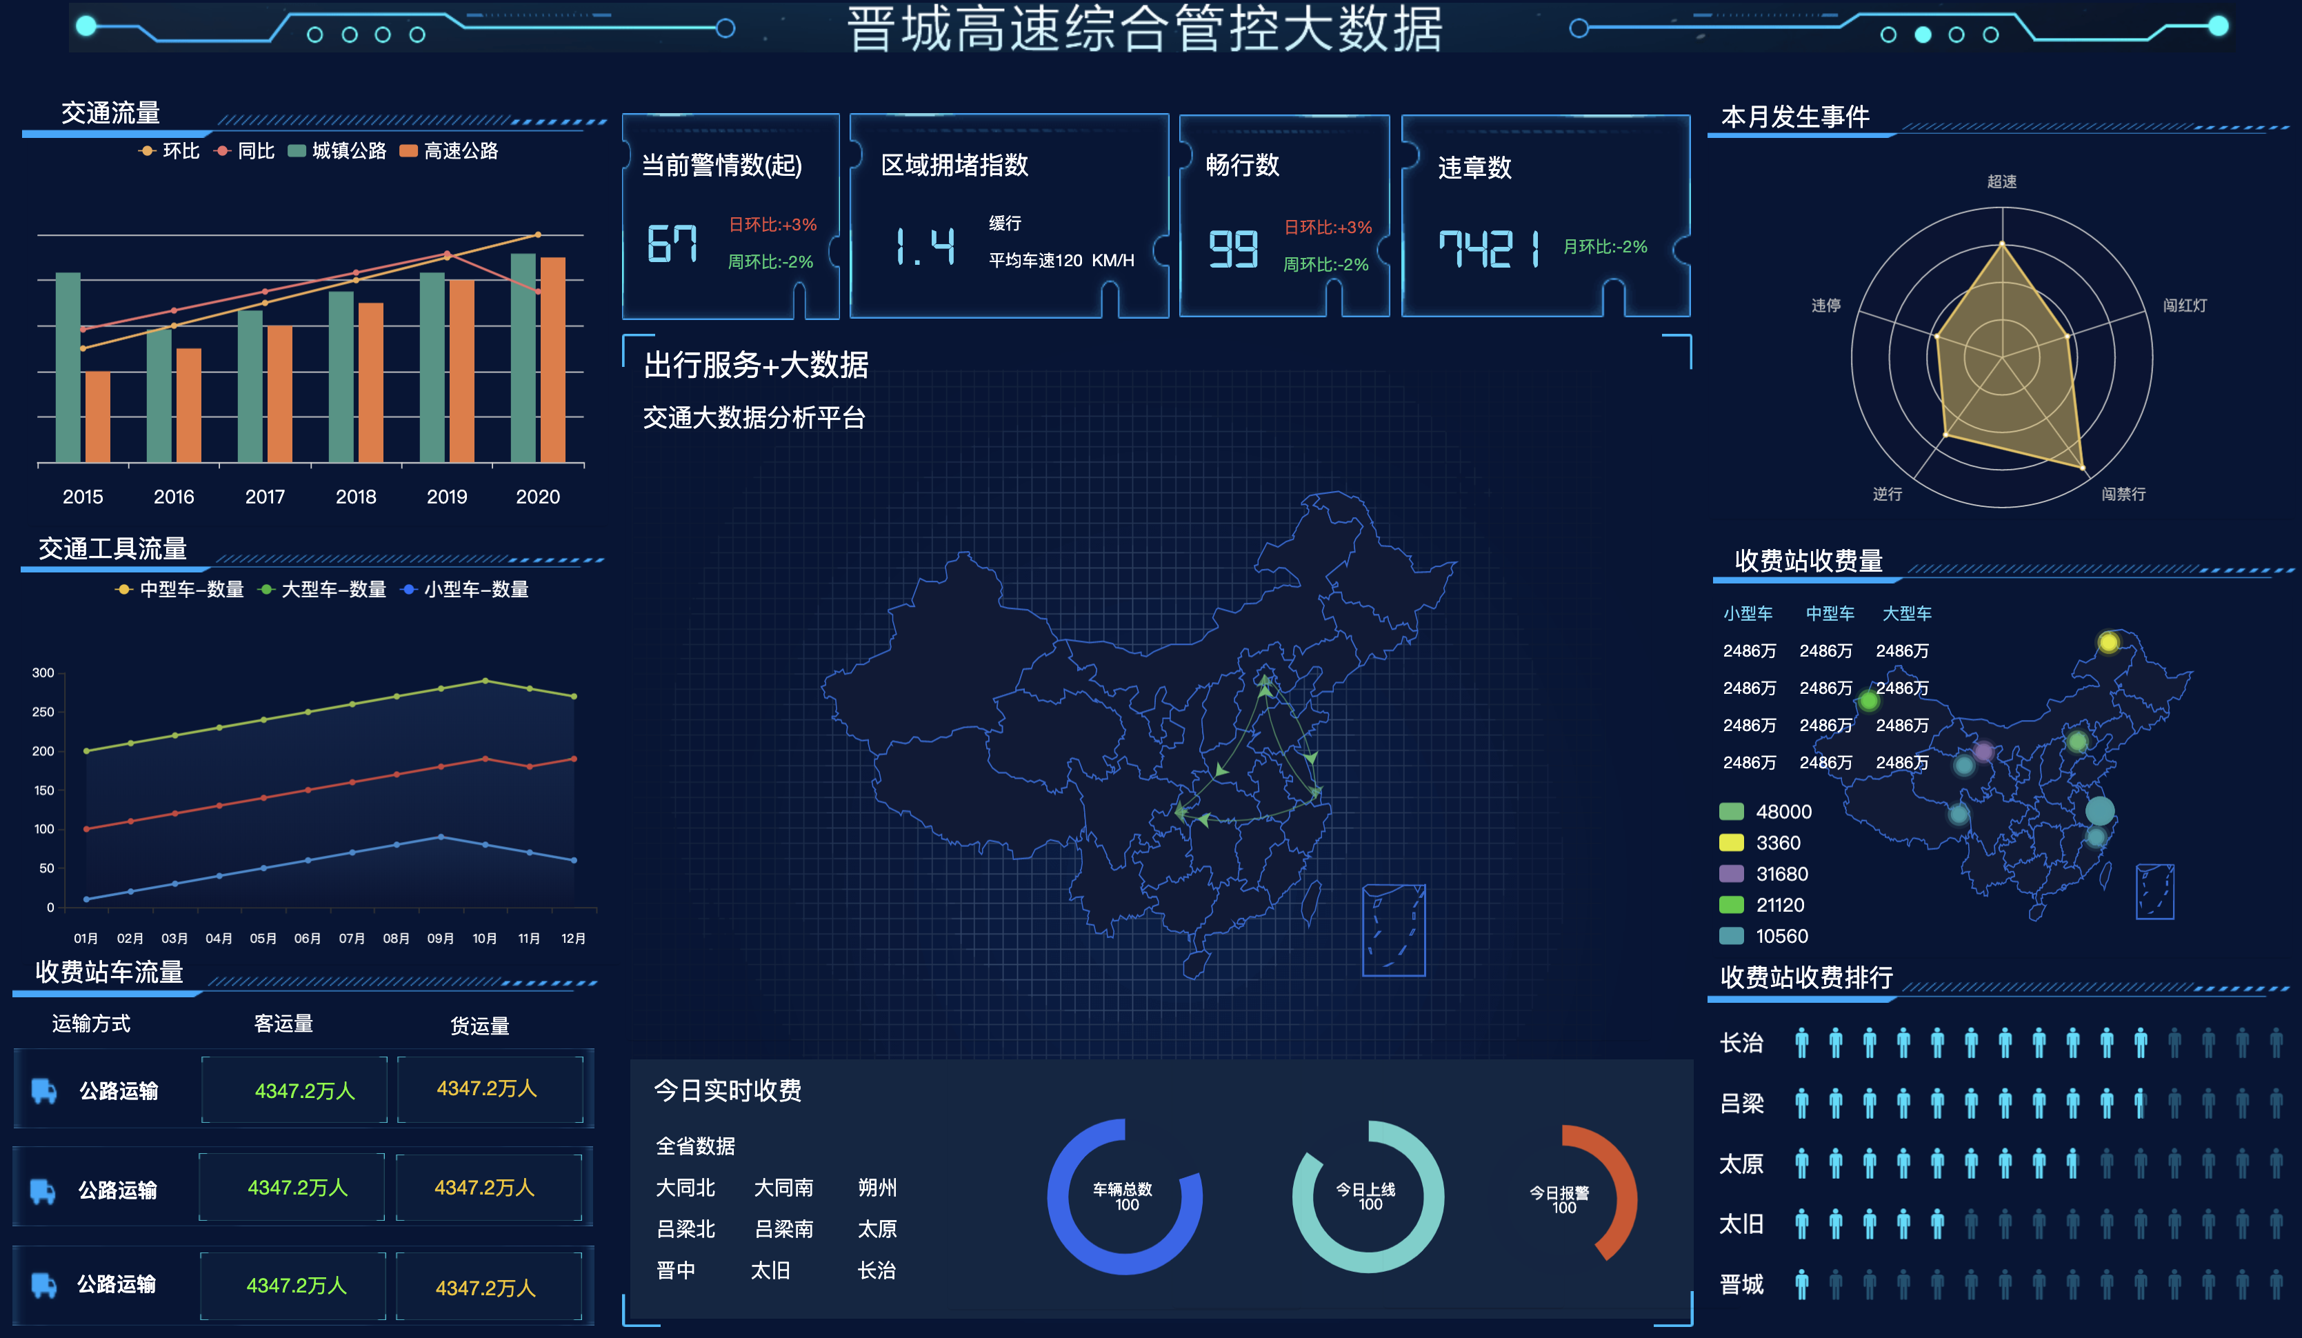Select 大同南 in the 全省数据 list

784,1188
